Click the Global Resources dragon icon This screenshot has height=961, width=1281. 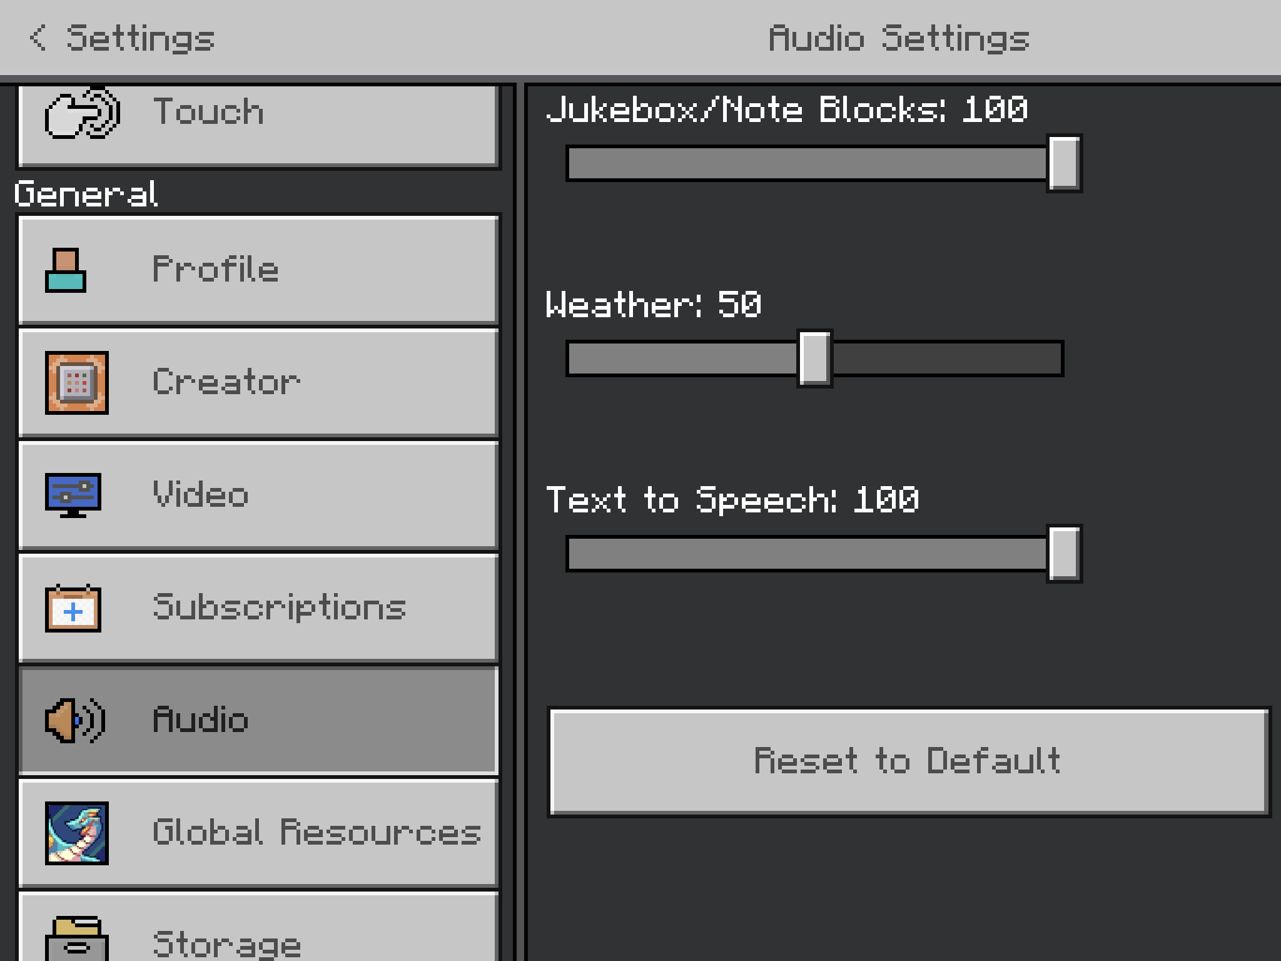point(77,833)
